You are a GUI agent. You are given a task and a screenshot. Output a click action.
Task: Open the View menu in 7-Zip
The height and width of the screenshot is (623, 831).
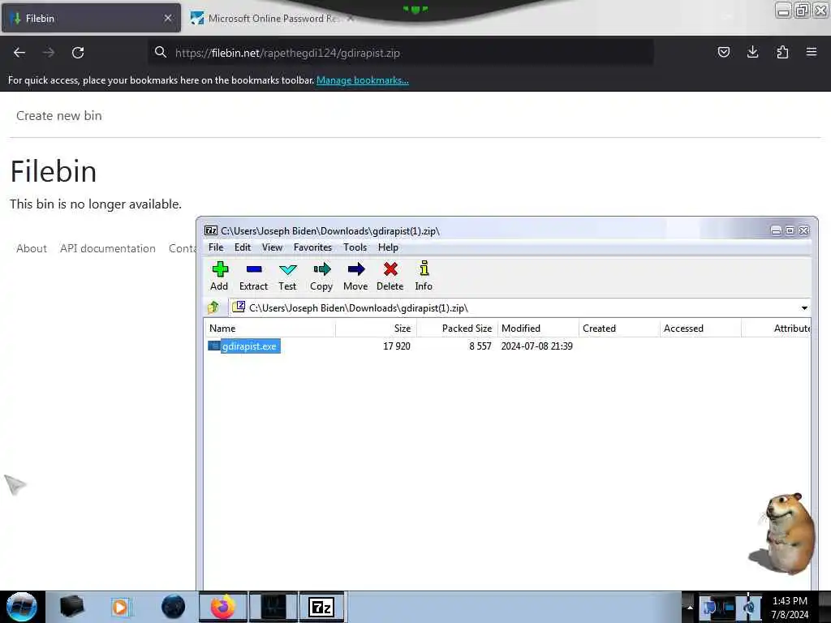tap(273, 247)
